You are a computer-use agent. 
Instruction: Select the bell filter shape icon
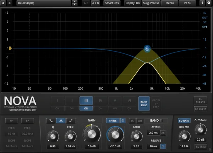61,121
